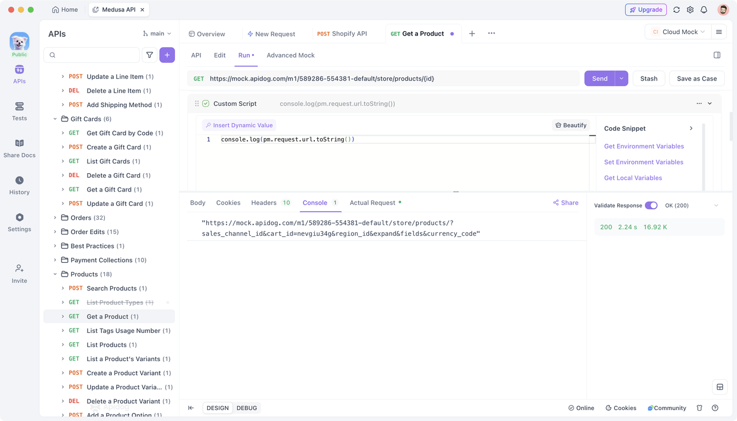
Task: Collapse the Products folder
Action: tap(55, 274)
